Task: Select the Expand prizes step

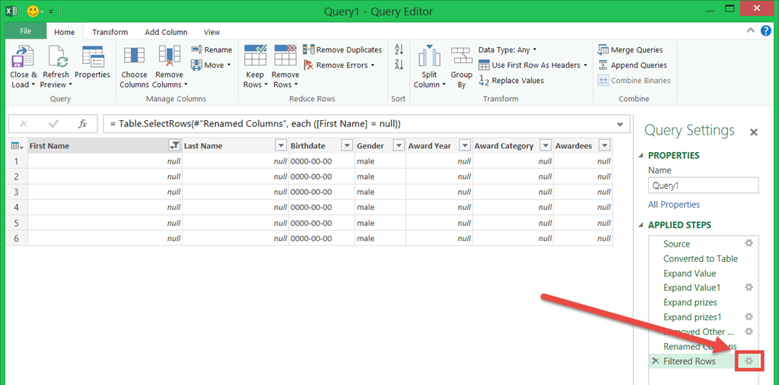Action: coord(689,302)
